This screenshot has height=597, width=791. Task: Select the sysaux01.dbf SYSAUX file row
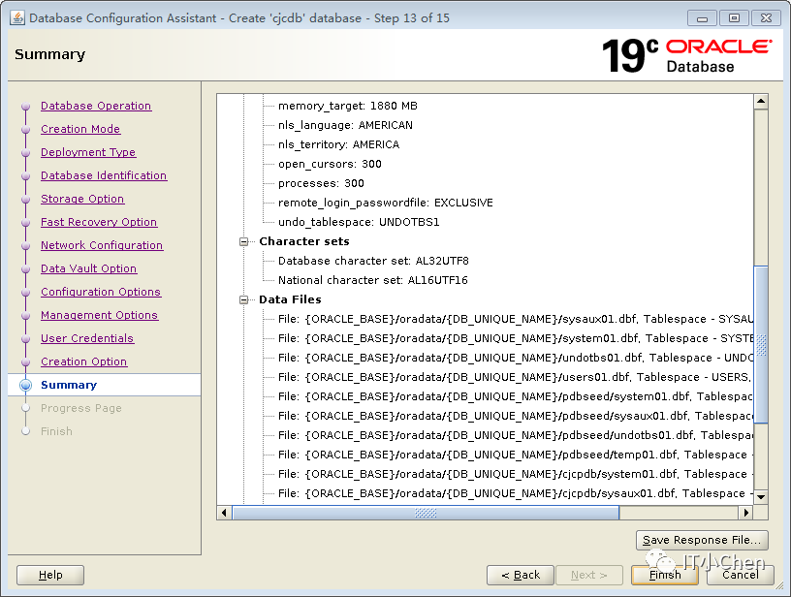515,319
